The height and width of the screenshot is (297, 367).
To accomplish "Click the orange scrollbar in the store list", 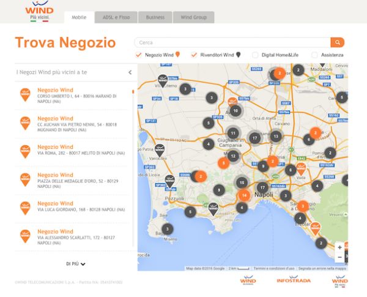I will click(133, 92).
